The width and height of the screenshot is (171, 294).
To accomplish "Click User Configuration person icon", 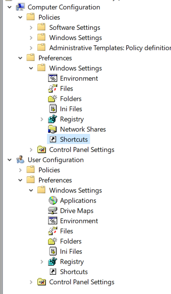I will (20, 160).
